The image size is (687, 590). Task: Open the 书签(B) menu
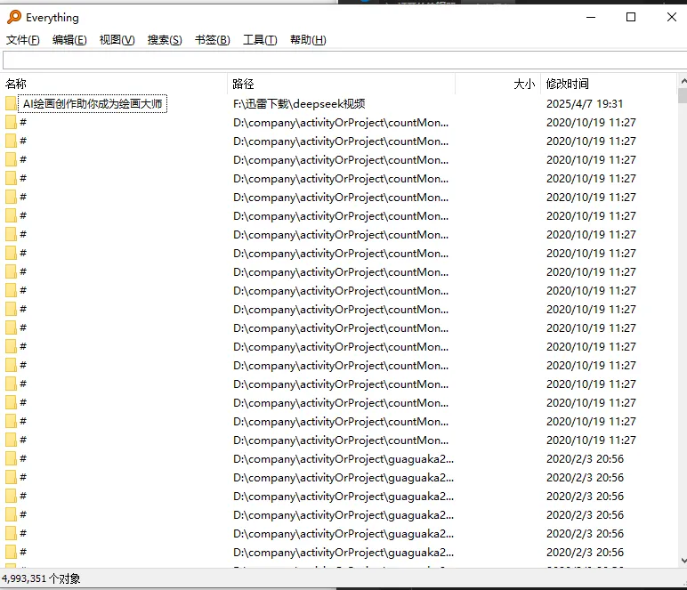[x=213, y=40]
